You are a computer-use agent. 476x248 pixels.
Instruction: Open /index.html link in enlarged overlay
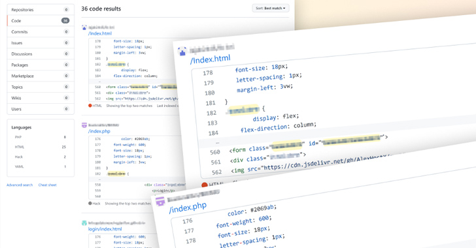210,59
